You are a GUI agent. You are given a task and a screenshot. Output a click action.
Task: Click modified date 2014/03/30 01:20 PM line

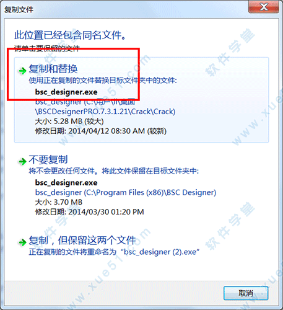pos(89,212)
